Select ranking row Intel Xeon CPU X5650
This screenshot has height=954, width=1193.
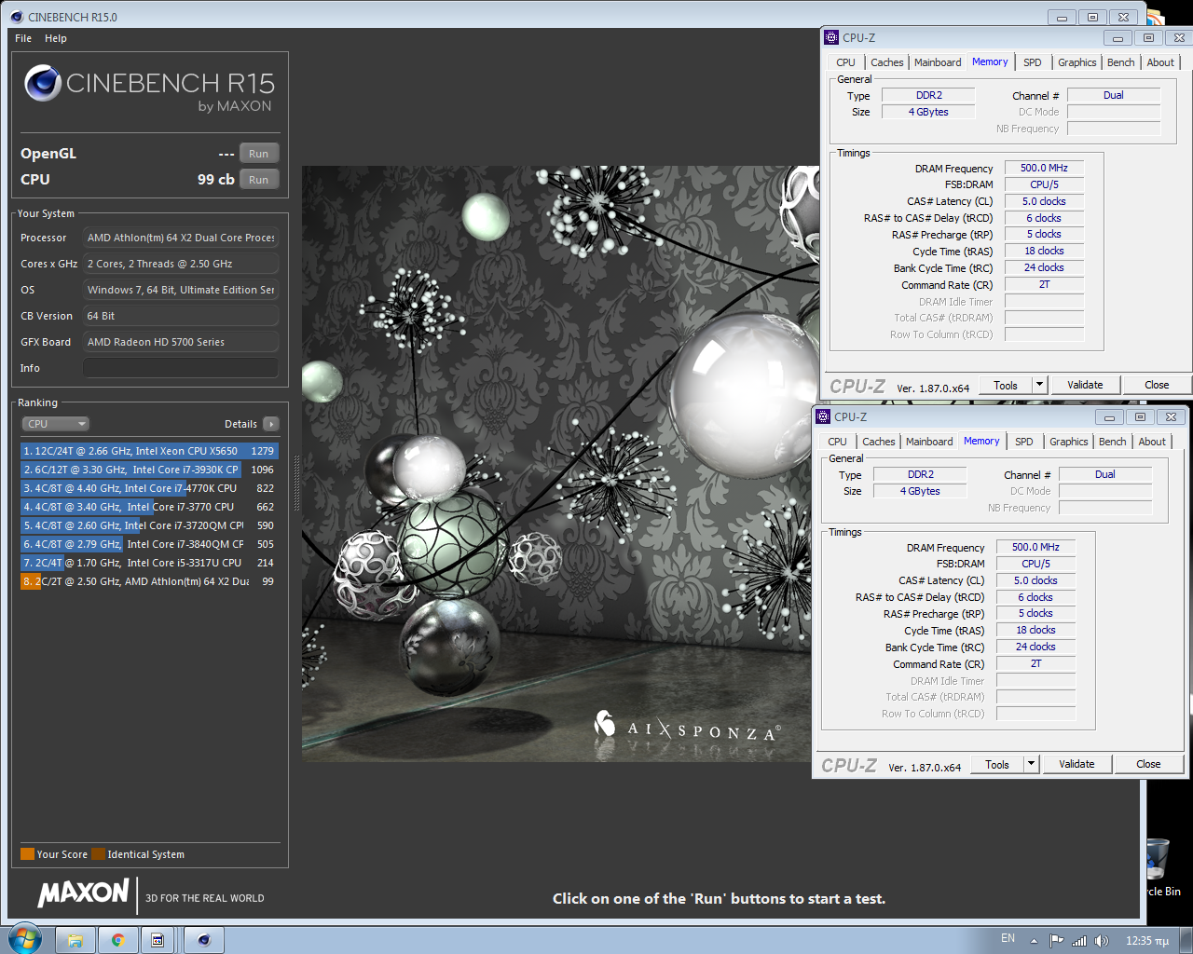(x=149, y=451)
